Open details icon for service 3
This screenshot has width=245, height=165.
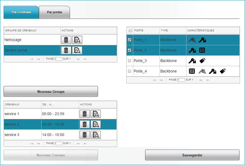pos(96,135)
